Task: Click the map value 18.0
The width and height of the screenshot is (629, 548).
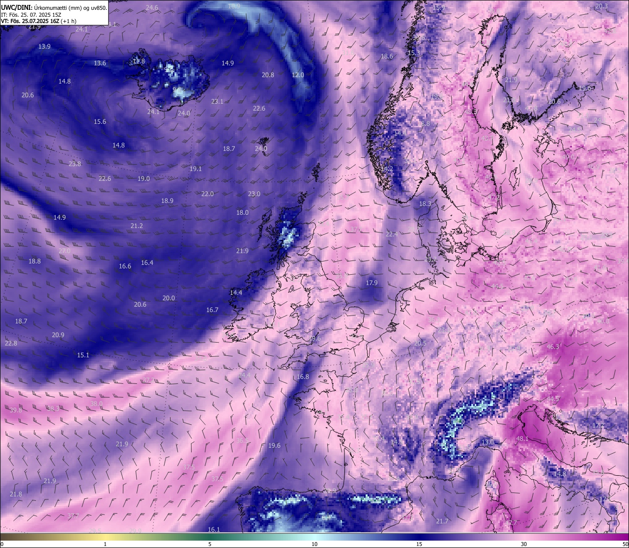Action: pyautogui.click(x=242, y=212)
